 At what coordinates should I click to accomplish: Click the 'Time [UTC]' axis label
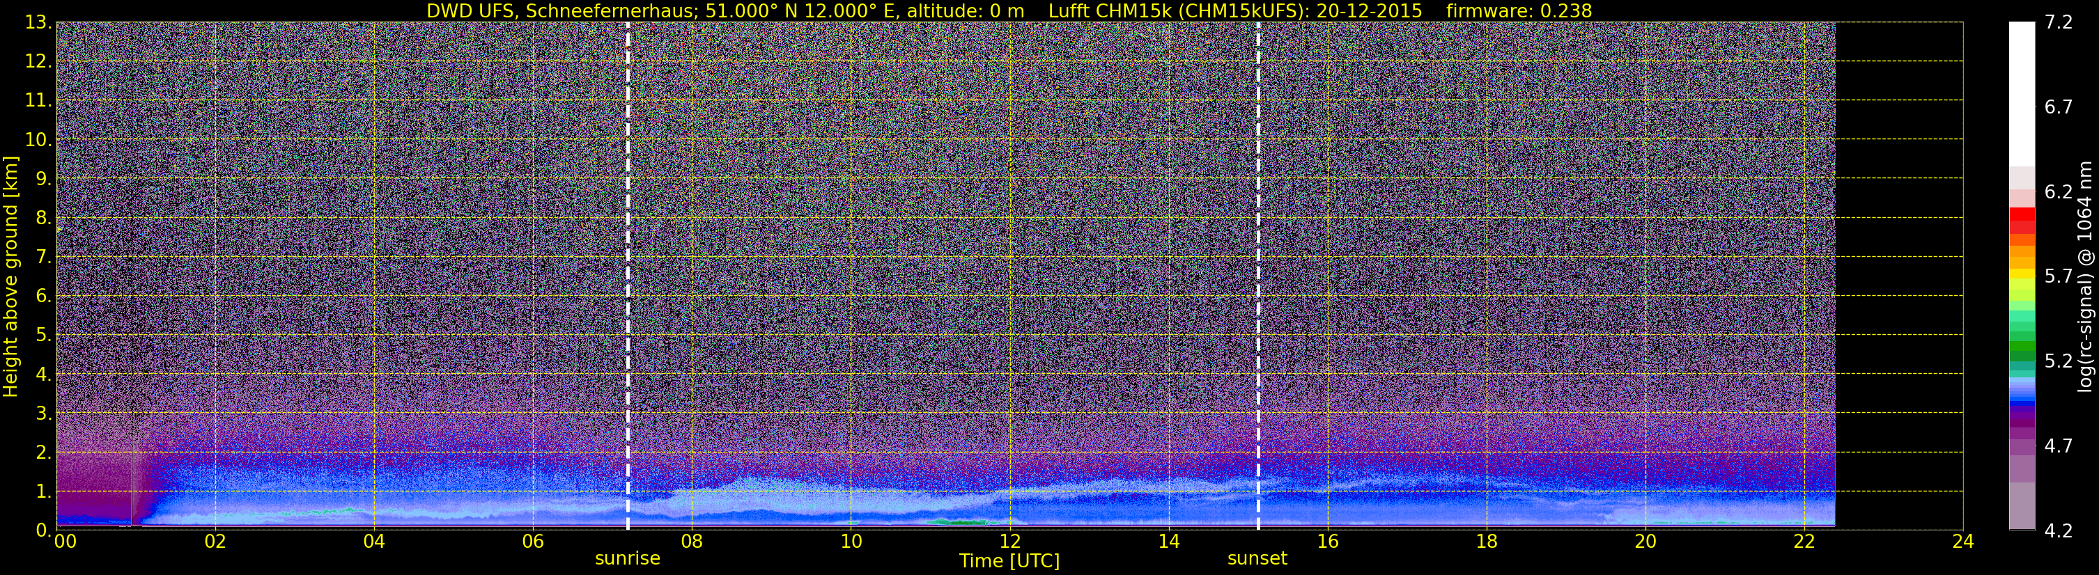pos(1009,561)
